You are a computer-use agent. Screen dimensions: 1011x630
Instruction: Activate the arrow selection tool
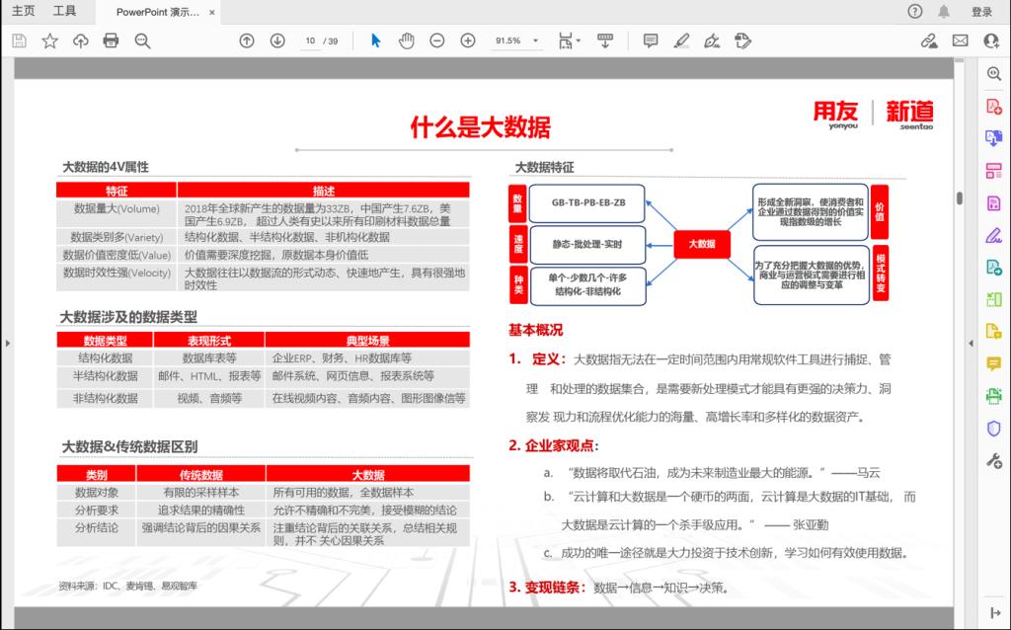[375, 40]
